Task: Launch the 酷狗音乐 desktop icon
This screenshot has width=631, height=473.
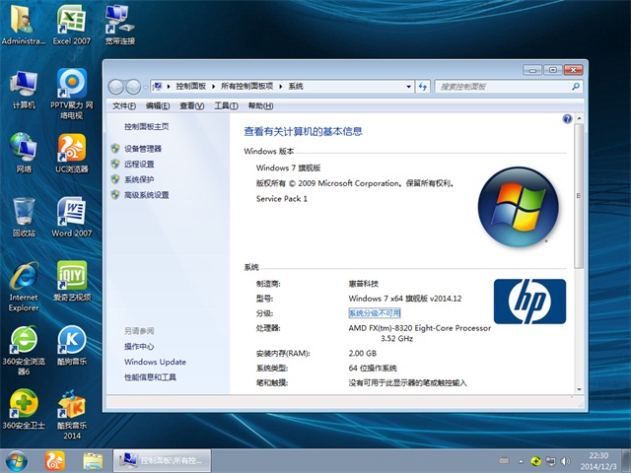Action: click(71, 340)
